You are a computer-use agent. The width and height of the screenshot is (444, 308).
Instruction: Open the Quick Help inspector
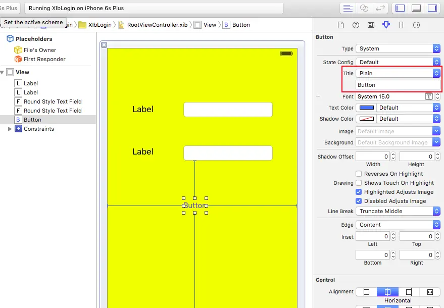click(x=356, y=25)
